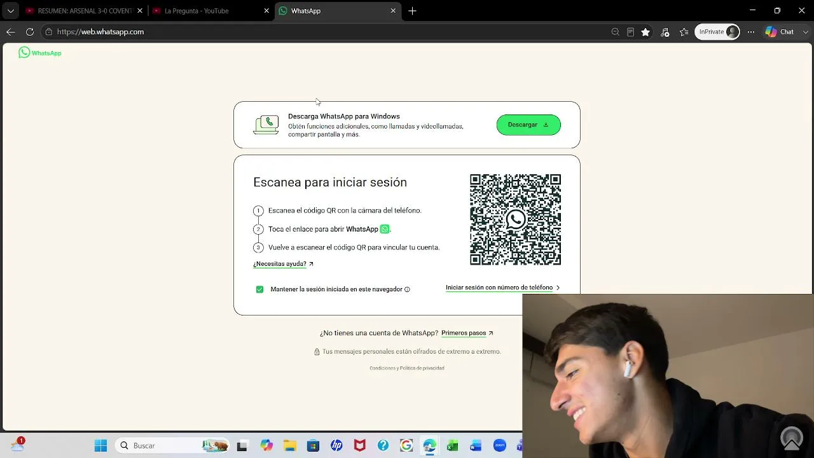Open a new browser tab
Viewport: 814px width, 458px height.
pyautogui.click(x=412, y=11)
